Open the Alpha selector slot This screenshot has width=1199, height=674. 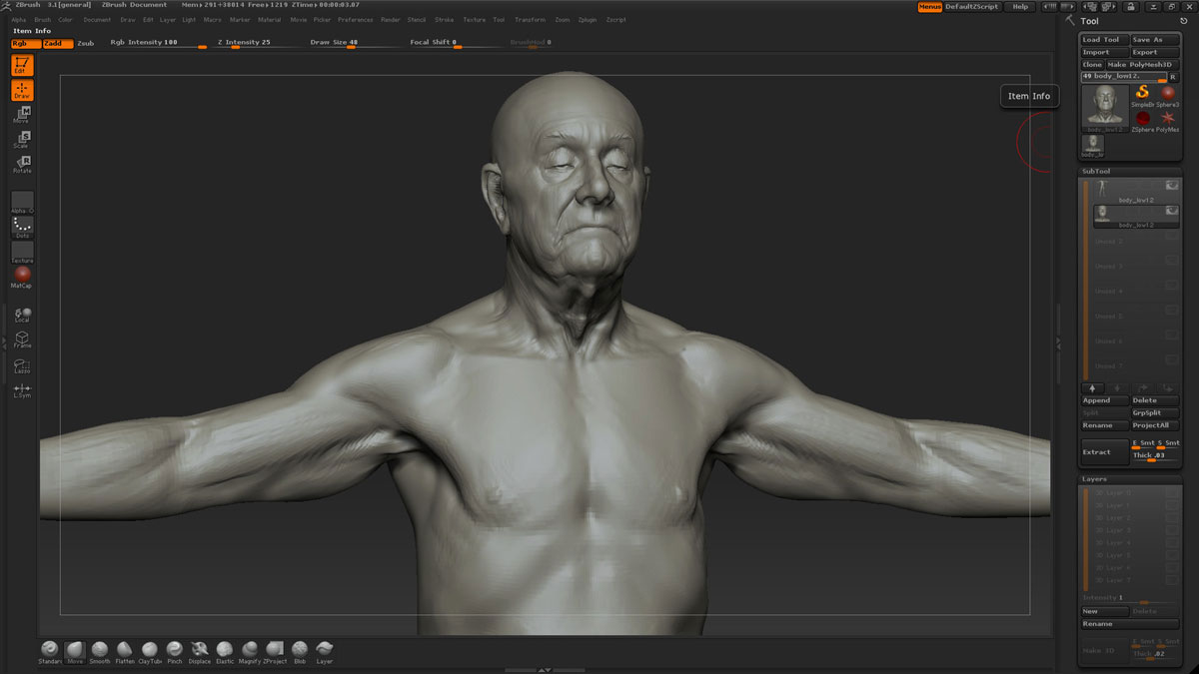22,201
